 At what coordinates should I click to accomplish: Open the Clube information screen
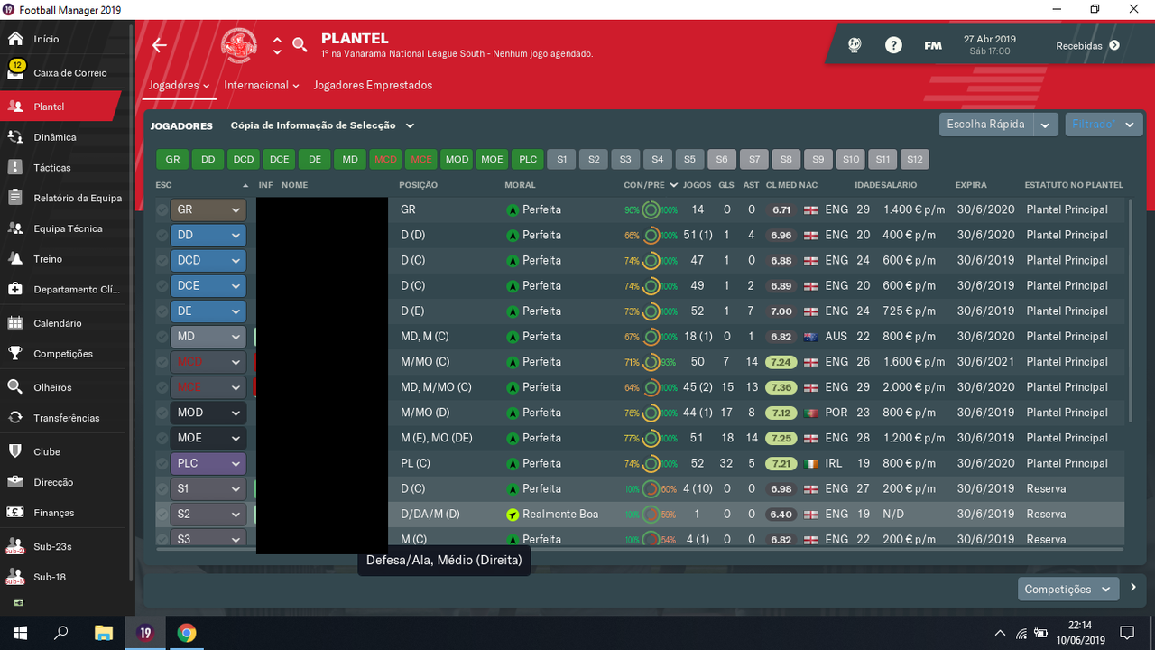(x=46, y=451)
